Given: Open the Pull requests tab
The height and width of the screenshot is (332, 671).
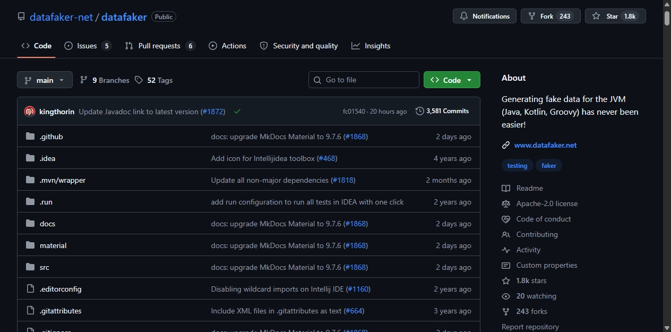Looking at the screenshot, I should tap(160, 46).
